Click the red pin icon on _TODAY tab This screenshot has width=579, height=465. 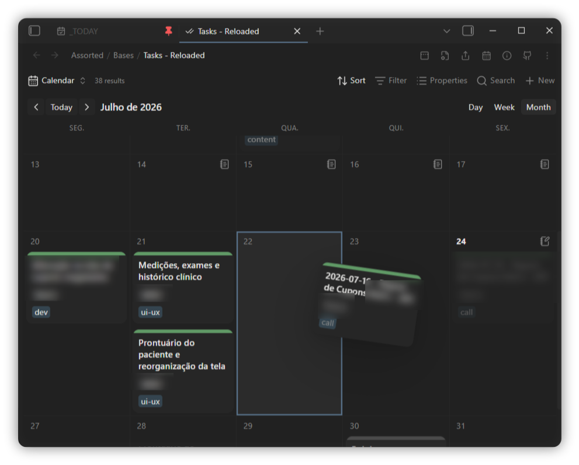168,31
